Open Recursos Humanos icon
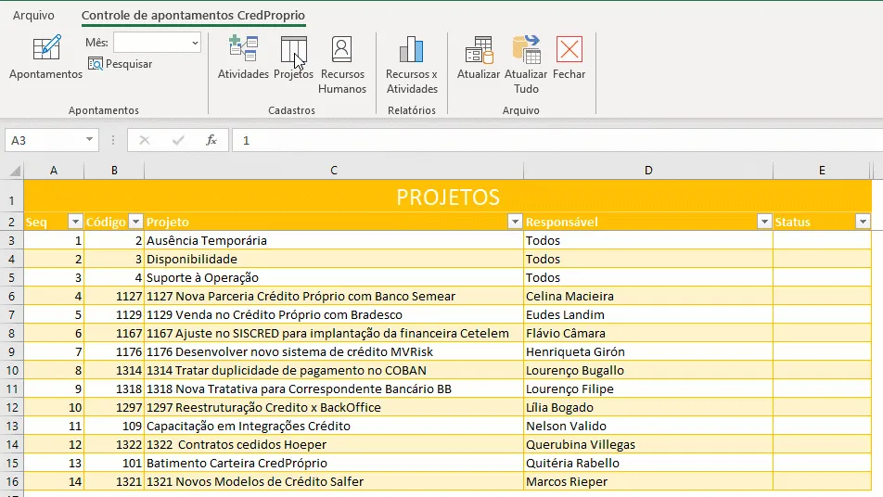The height and width of the screenshot is (497, 883). click(x=342, y=49)
